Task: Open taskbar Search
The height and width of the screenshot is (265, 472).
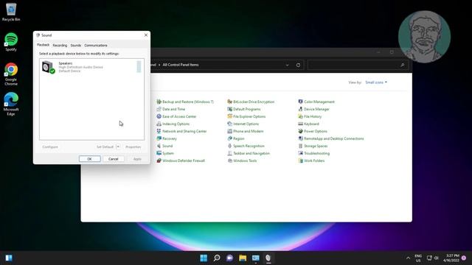Action: pos(217,258)
